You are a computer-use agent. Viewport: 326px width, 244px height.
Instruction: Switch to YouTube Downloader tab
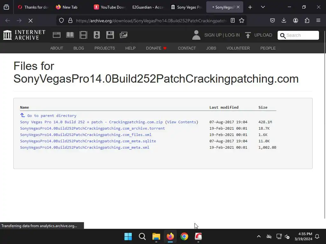tap(110, 7)
